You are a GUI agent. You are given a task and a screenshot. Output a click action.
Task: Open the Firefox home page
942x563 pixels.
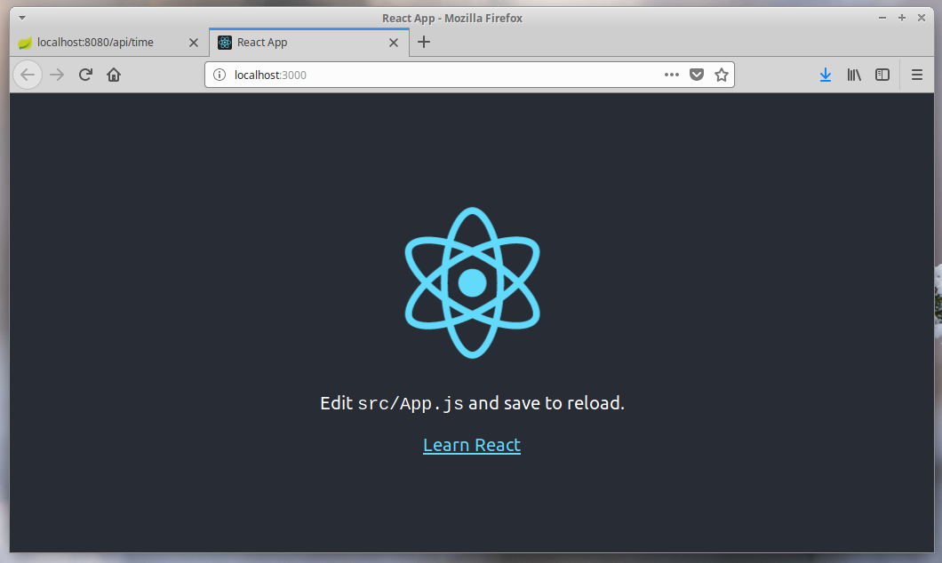(x=114, y=75)
